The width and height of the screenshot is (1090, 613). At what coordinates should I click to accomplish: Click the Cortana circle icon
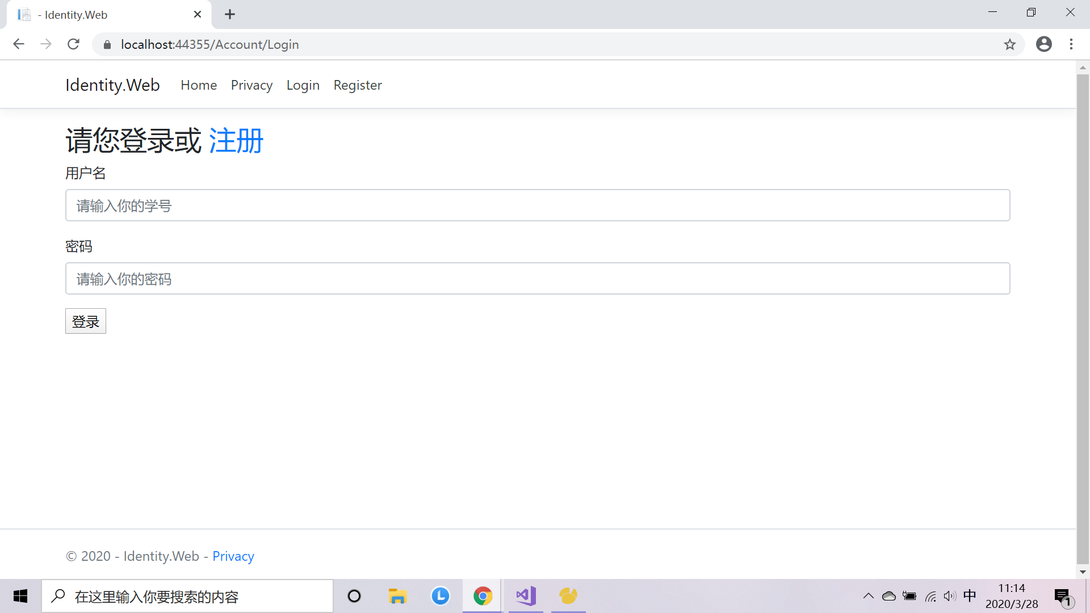pyautogui.click(x=354, y=596)
